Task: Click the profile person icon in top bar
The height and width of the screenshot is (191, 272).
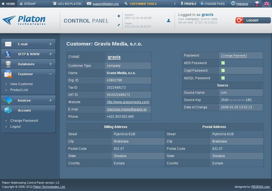Action: click(182, 3)
